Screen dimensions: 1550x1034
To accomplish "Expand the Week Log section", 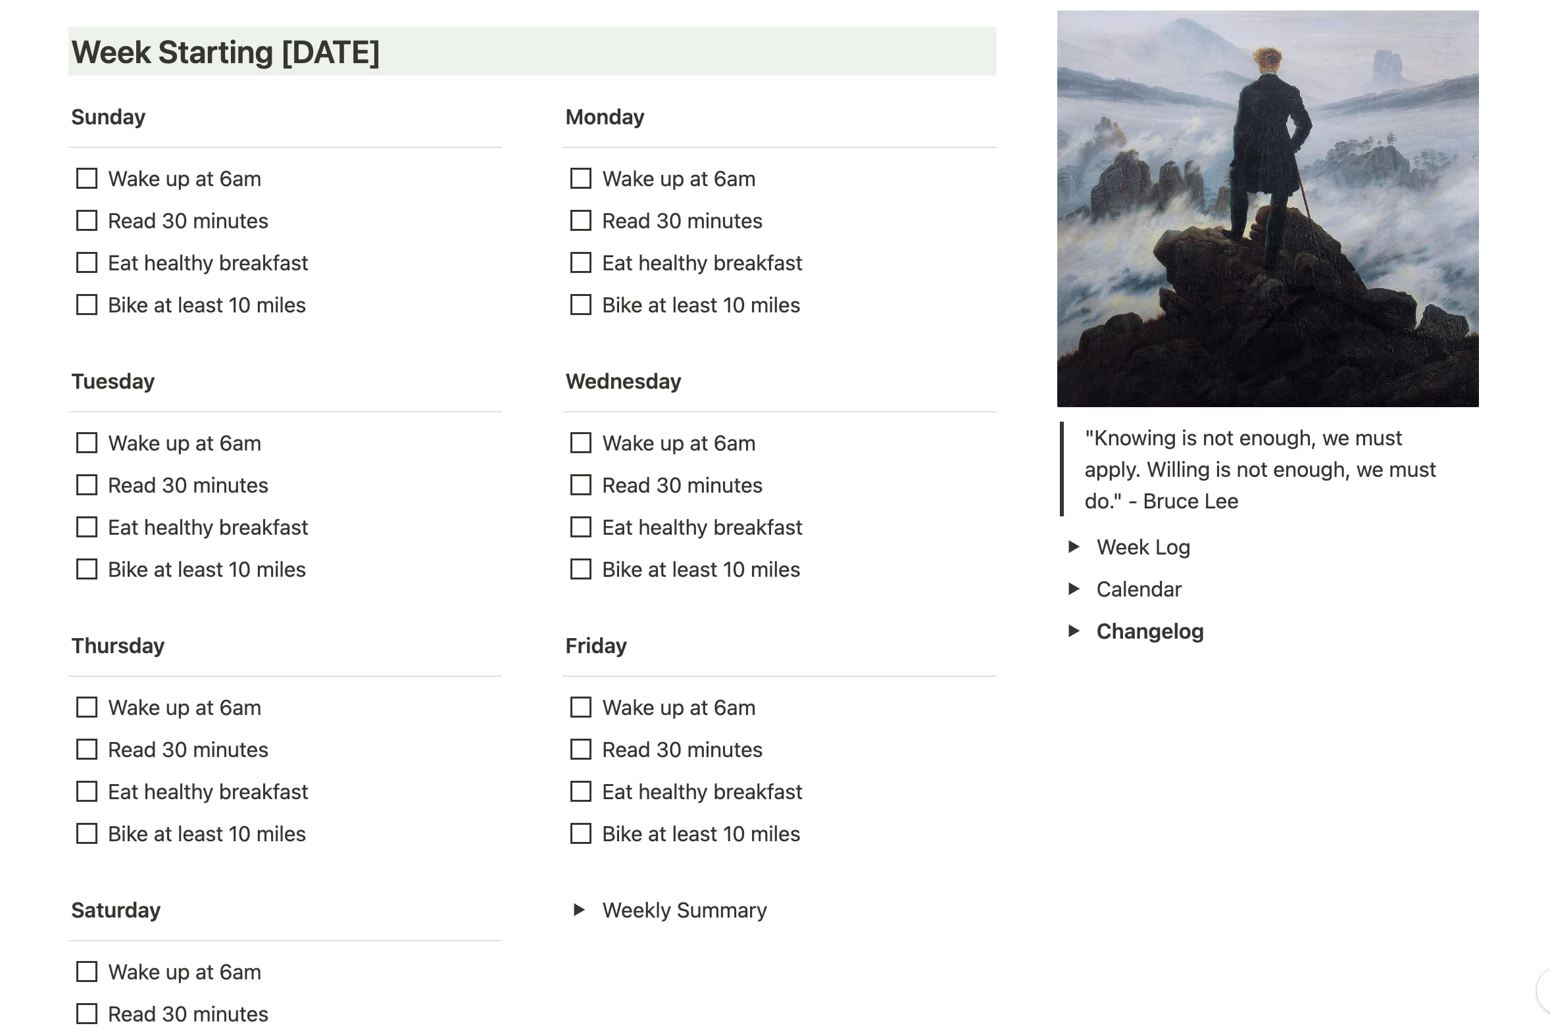I will point(1071,546).
